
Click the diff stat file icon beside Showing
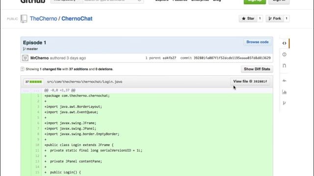pyautogui.click(x=22, y=69)
